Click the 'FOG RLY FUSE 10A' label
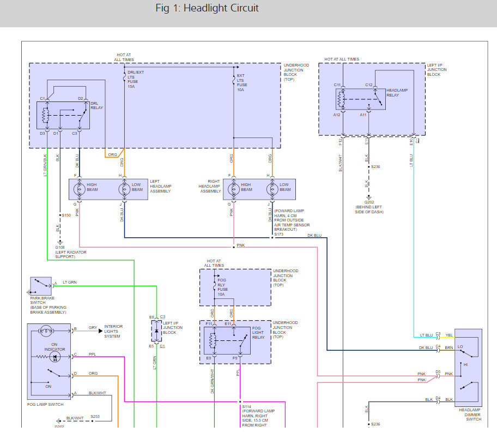The height and width of the screenshot is (438, 497). (x=222, y=287)
